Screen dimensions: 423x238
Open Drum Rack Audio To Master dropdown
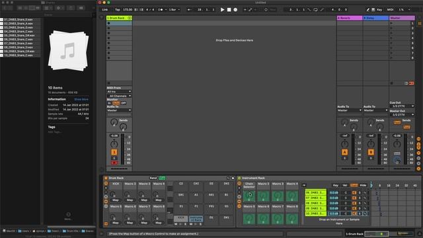(119, 110)
